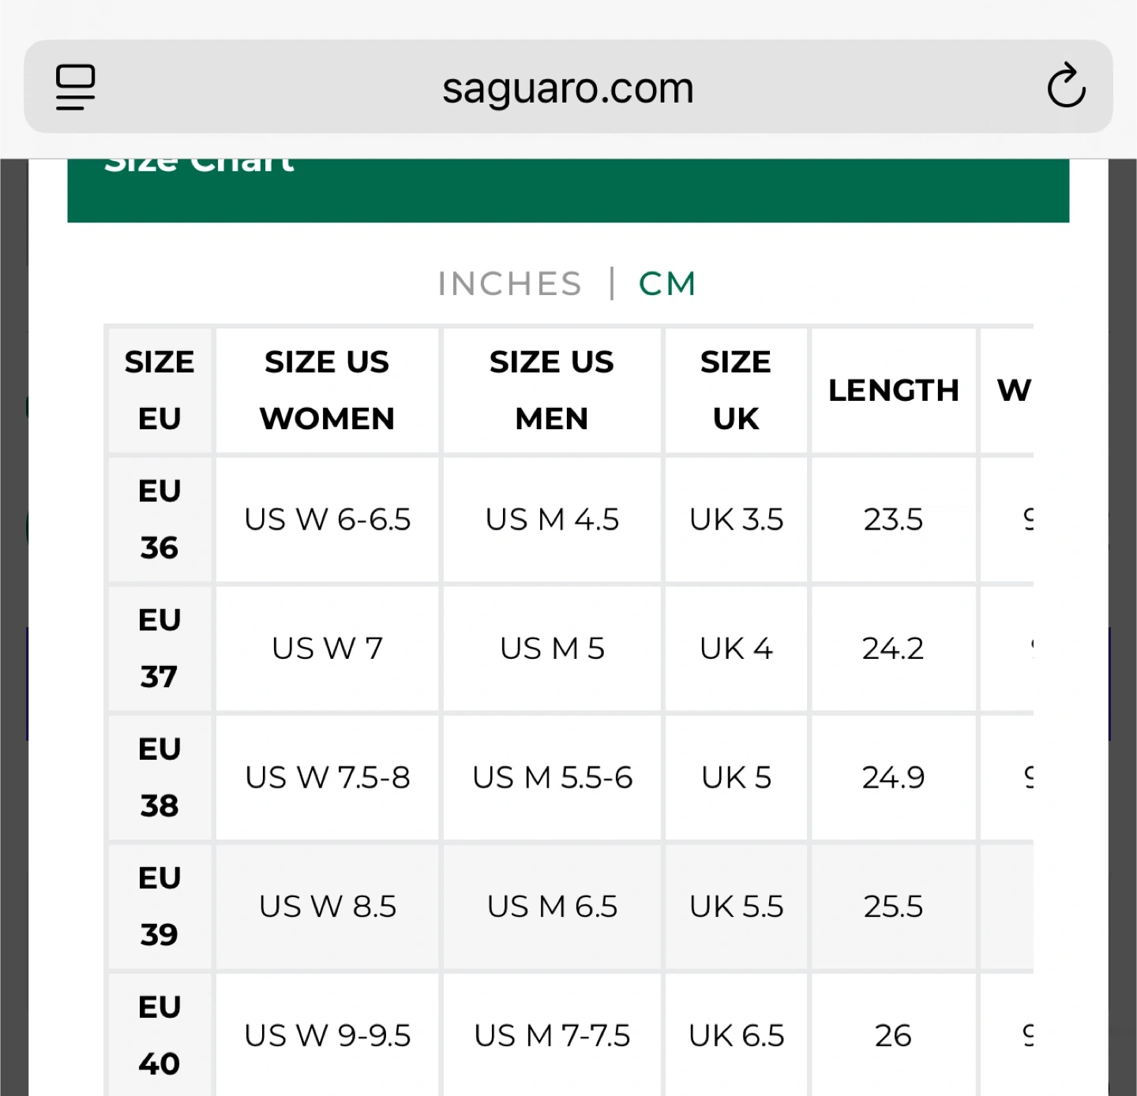
Task: Select the EU 37 row header
Action: (x=159, y=648)
